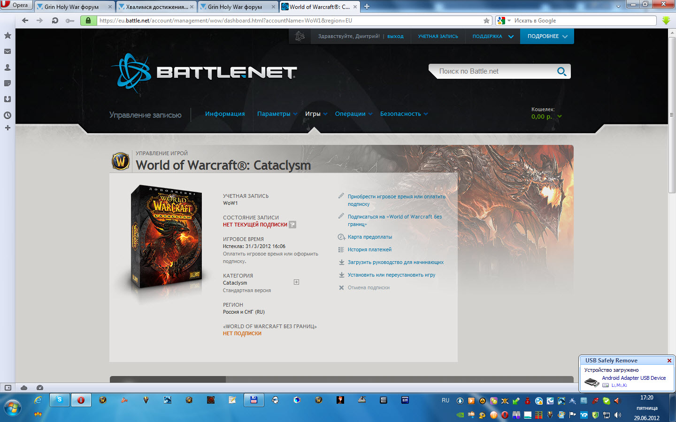Open Карта предоплаты link

tap(370, 237)
